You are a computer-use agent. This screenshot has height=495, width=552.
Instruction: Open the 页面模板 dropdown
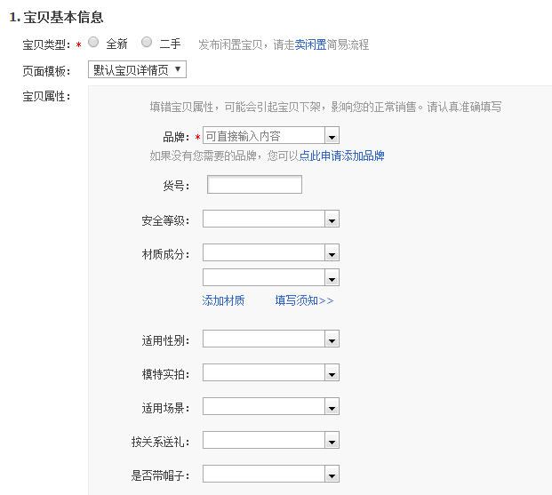pos(137,69)
